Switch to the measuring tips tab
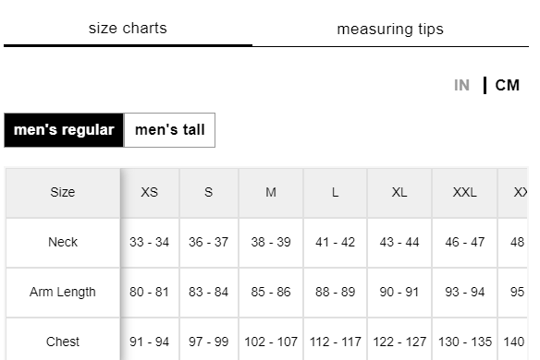540x360 pixels. [x=390, y=30]
